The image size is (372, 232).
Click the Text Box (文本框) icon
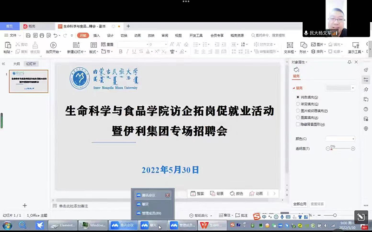point(290,45)
